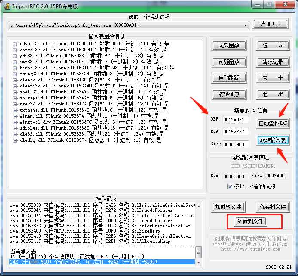Expand the winspool.drv tree node
The width and height of the screenshot is (298, 276).
[15, 122]
